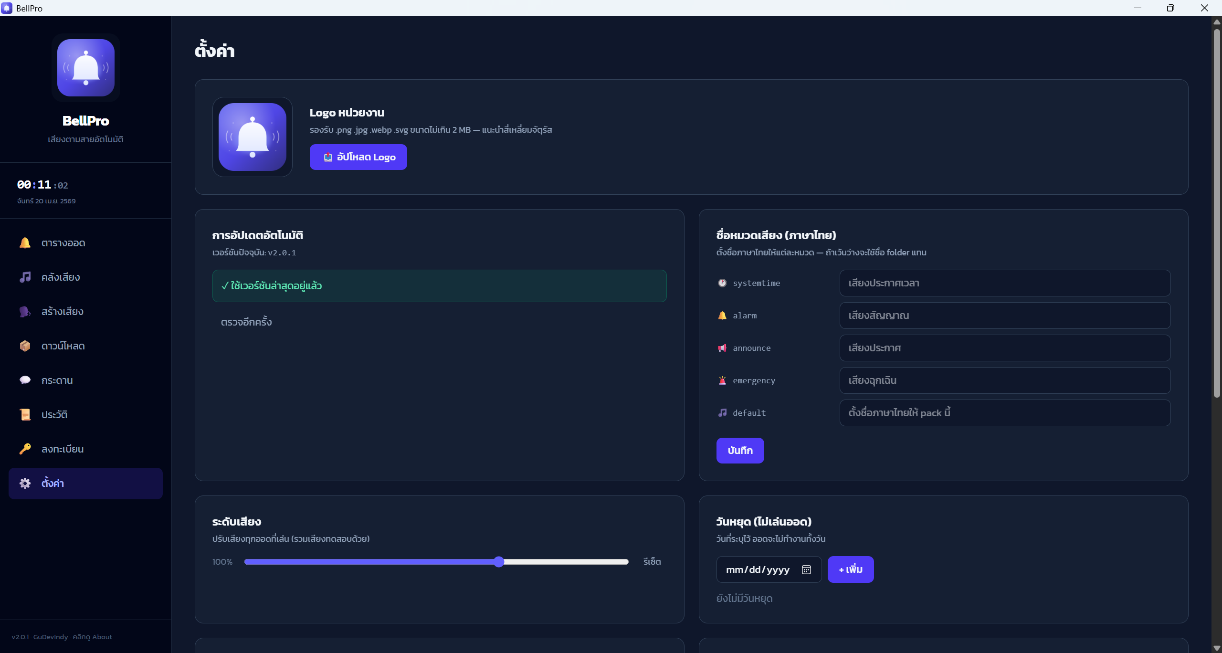The width and height of the screenshot is (1222, 653).
Task: Open the คลังเสียง sound library page
Action: tap(85, 277)
